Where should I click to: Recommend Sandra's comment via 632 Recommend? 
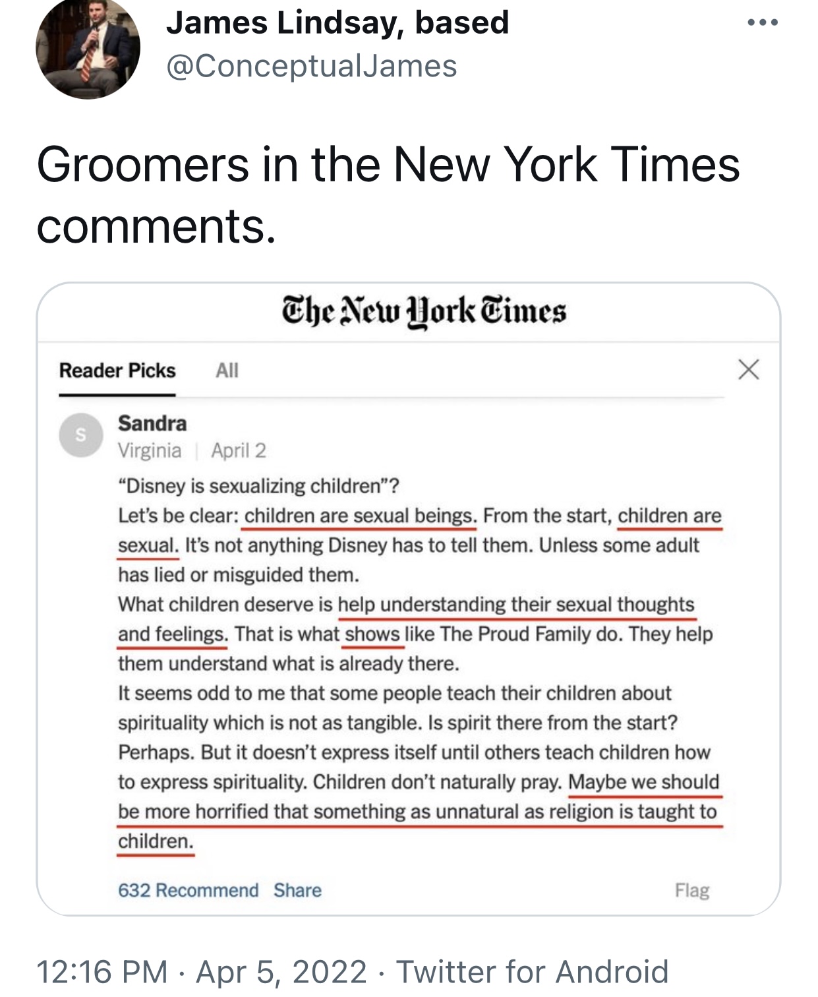(x=189, y=890)
